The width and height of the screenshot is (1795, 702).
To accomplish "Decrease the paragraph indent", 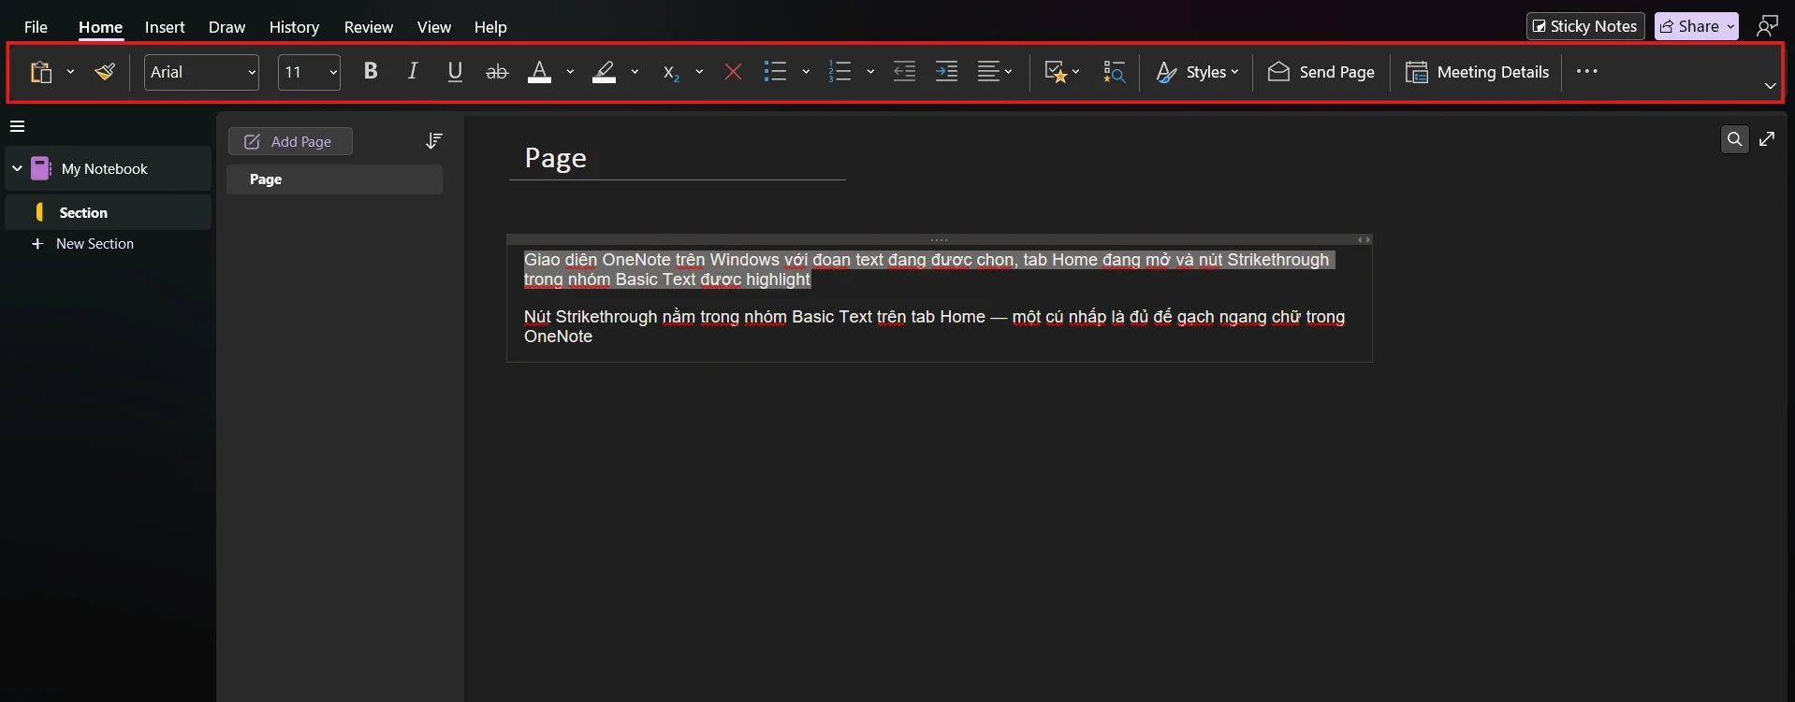I will 904,72.
